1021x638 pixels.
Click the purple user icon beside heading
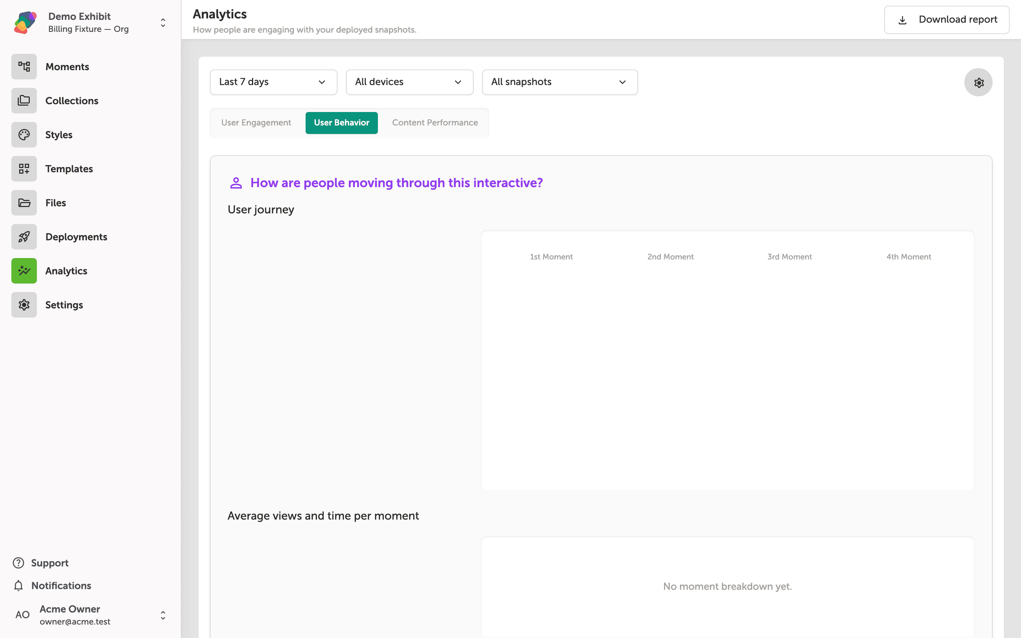pyautogui.click(x=236, y=183)
